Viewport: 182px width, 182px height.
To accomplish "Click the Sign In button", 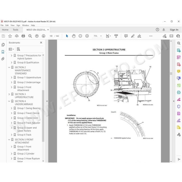I will point(174,30).
